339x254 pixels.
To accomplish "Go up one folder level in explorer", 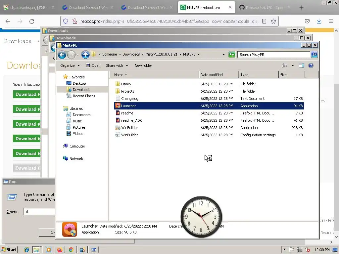I will click(x=85, y=55).
